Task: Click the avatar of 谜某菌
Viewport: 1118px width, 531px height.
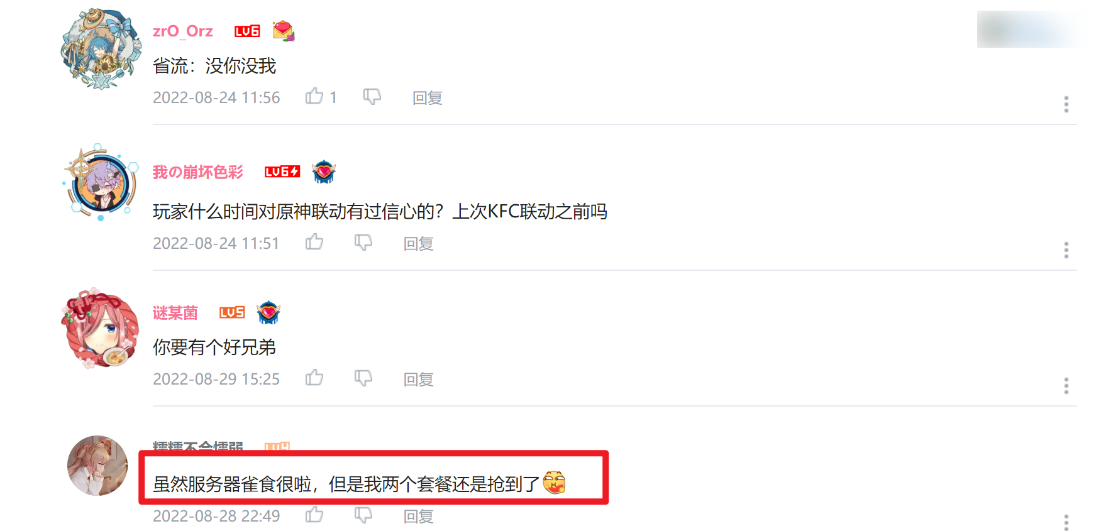Action: [x=101, y=328]
